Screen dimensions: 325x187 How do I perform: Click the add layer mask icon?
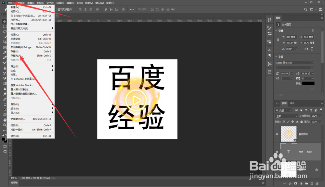(296, 183)
